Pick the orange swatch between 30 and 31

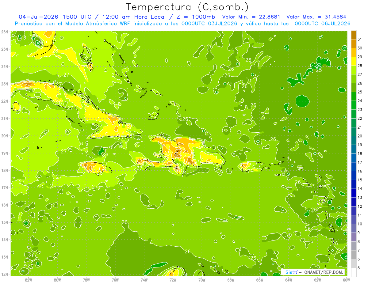(x=354, y=44)
